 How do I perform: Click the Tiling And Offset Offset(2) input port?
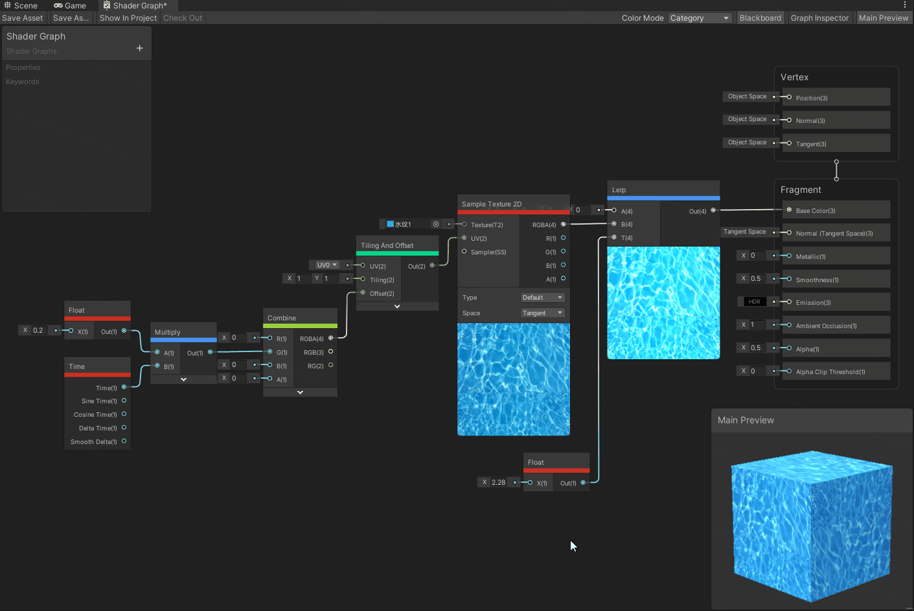363,293
